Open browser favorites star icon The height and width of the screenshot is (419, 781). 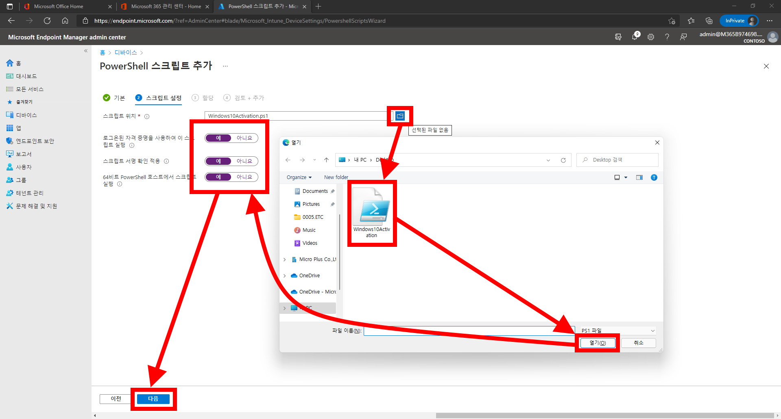pyautogui.click(x=691, y=21)
